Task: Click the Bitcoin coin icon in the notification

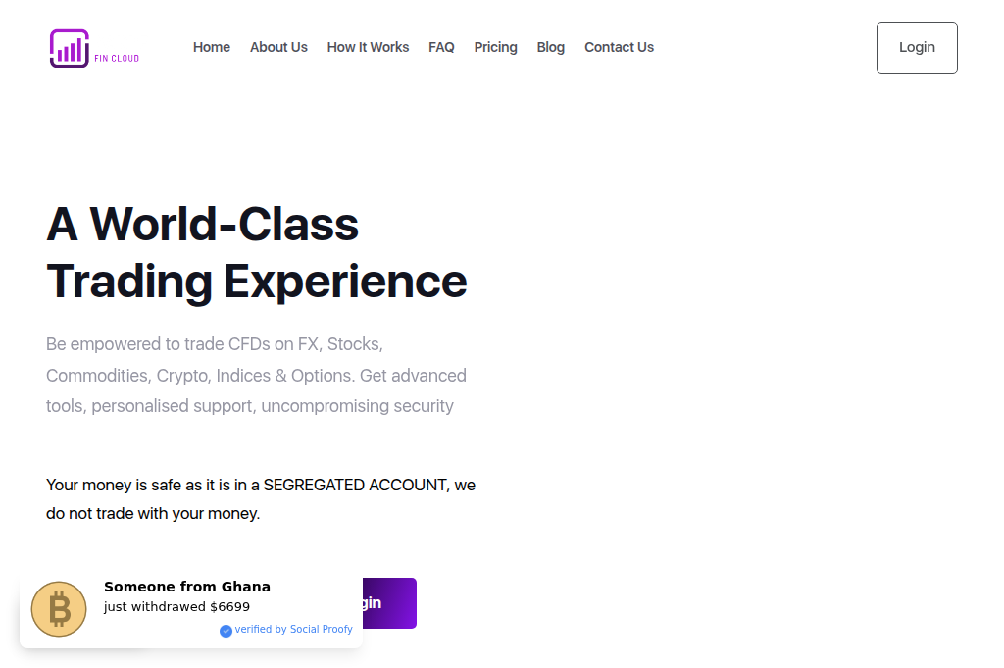Action: click(59, 608)
